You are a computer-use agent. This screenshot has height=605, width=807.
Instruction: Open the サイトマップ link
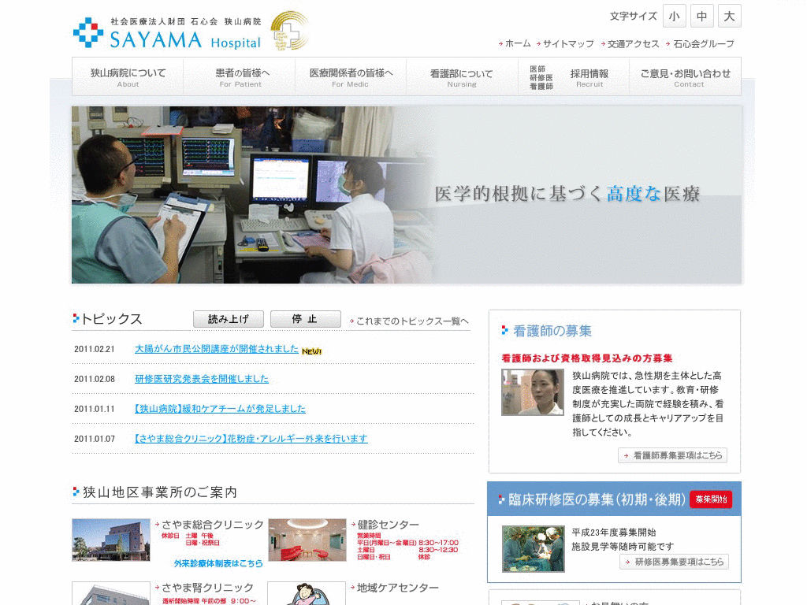[x=567, y=44]
